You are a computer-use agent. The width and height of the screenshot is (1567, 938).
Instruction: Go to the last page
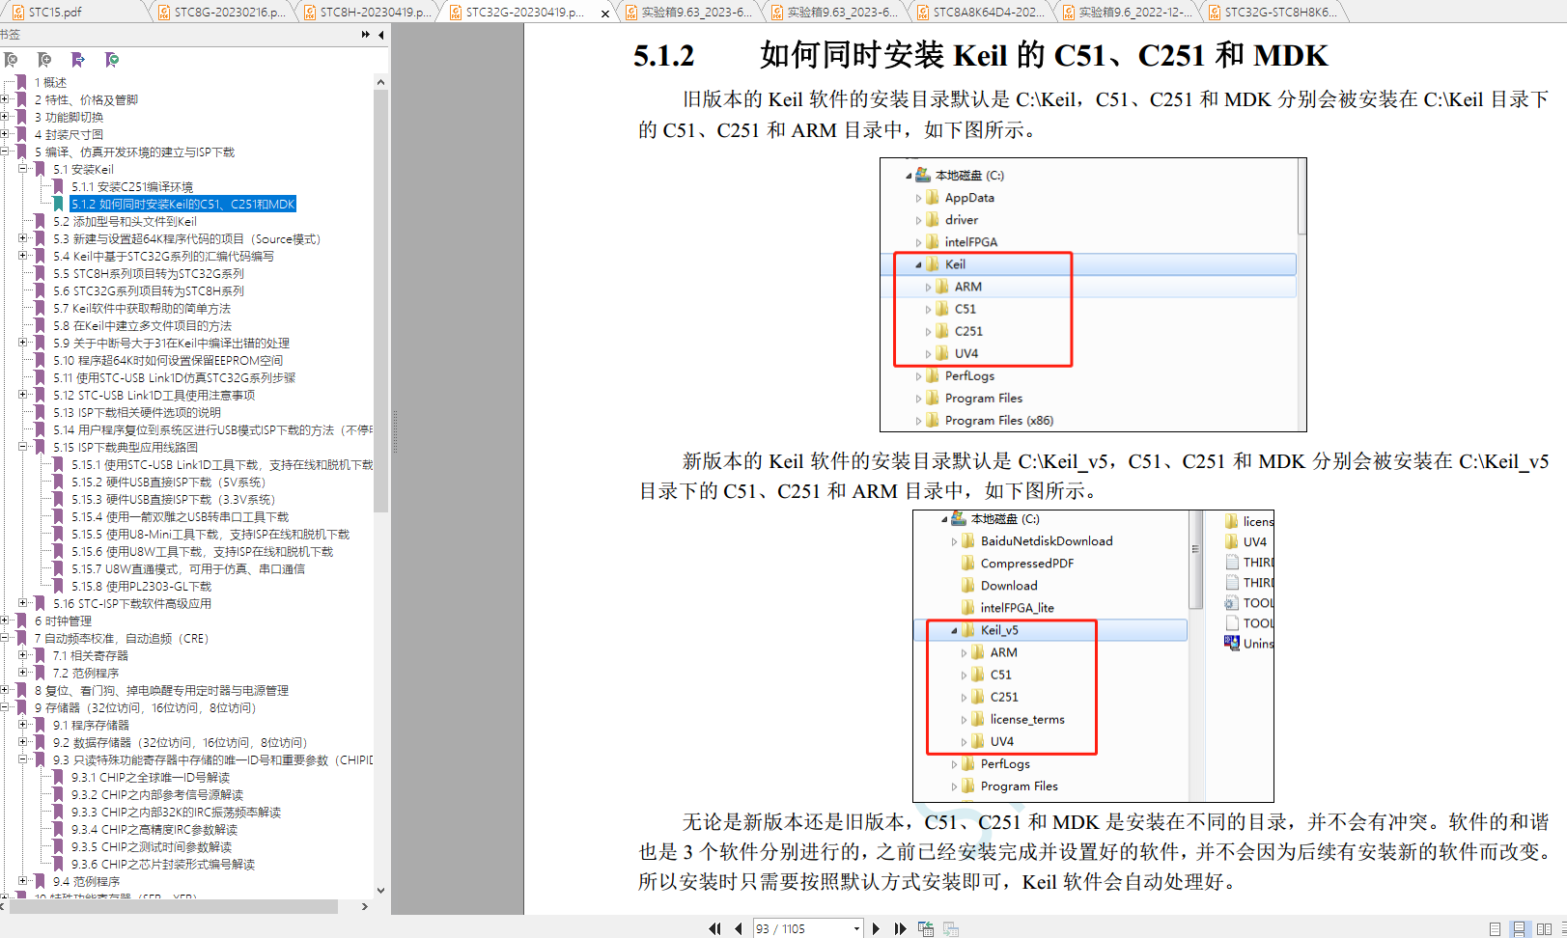pyautogui.click(x=900, y=928)
